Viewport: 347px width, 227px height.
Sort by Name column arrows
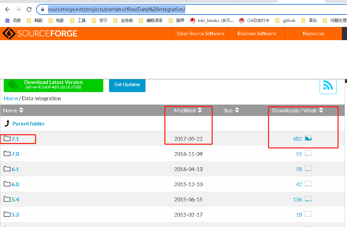[x=21, y=110]
